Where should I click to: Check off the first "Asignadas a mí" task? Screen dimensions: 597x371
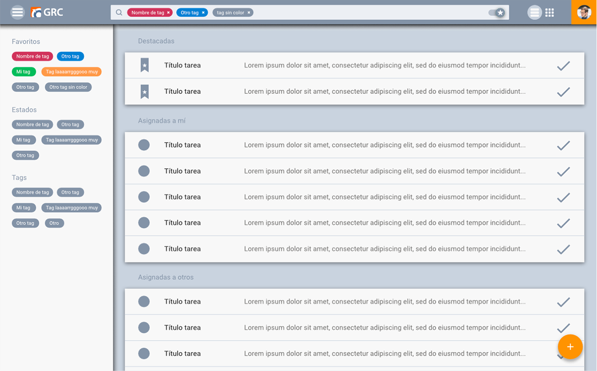563,146
